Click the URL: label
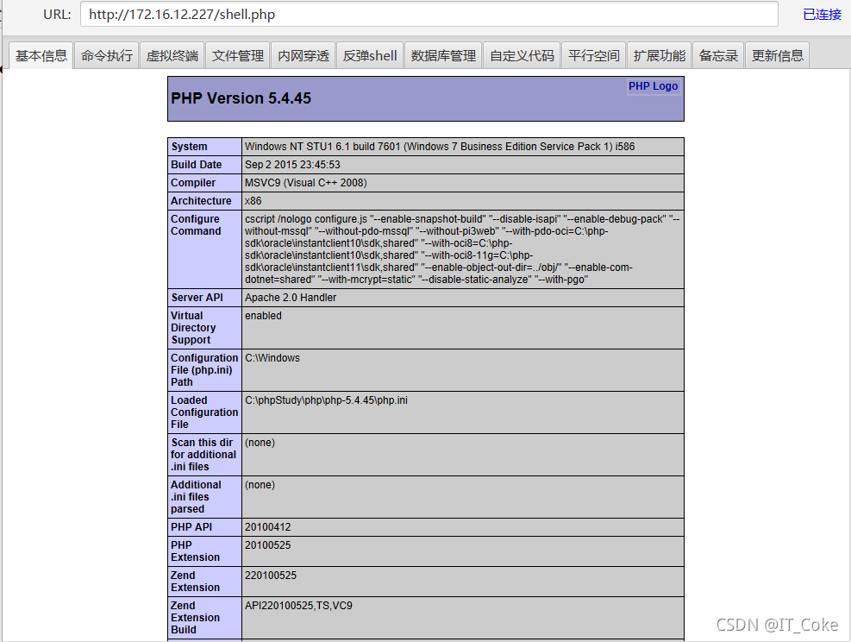 click(57, 15)
